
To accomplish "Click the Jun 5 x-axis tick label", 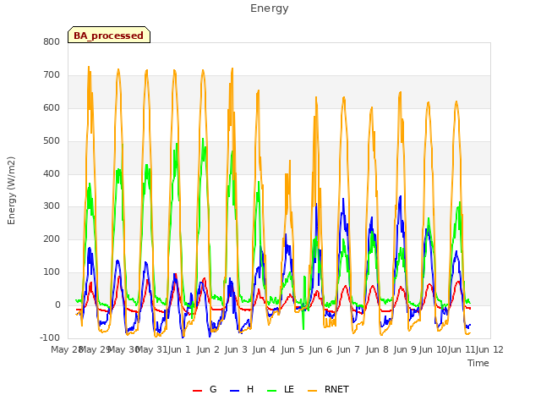I will point(292,349).
